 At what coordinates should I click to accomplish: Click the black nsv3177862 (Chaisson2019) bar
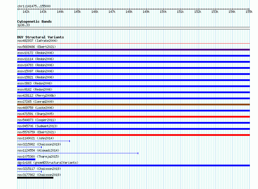(35, 178)
